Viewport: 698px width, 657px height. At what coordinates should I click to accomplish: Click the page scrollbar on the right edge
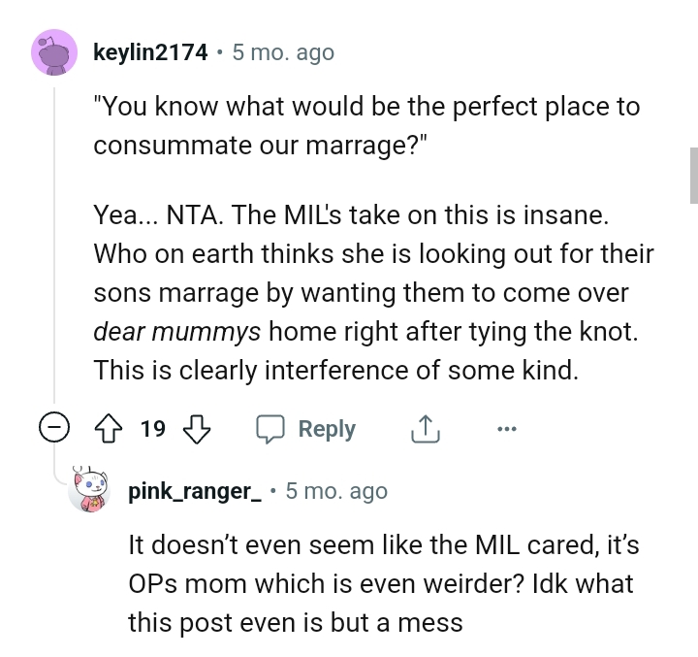(x=692, y=175)
